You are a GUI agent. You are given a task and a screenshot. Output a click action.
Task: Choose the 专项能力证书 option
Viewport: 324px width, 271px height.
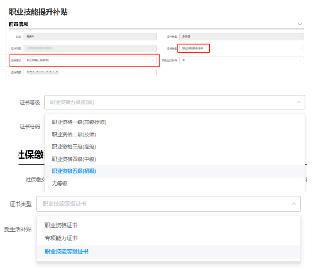coord(61,238)
